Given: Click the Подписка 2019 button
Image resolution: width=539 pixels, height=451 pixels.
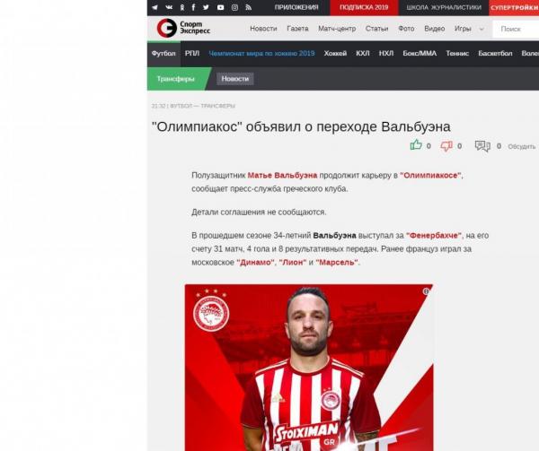Looking at the screenshot, I should pos(364,7).
